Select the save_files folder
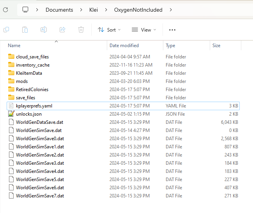The width and height of the screenshot is (253, 213). pyautogui.click(x=25, y=98)
